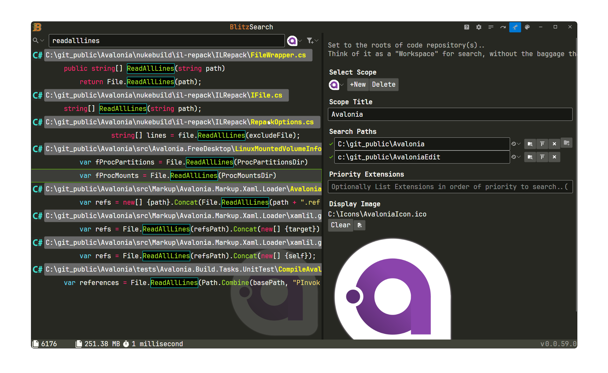The image size is (608, 373).
Task: Click the C:\Icons\AvaloniaIcon.ico image path
Action: tap(377, 214)
